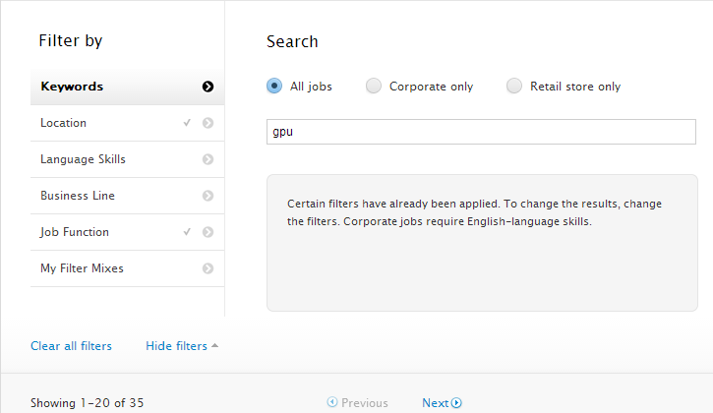The image size is (713, 413).
Task: Go to Next results page
Action: click(x=436, y=403)
